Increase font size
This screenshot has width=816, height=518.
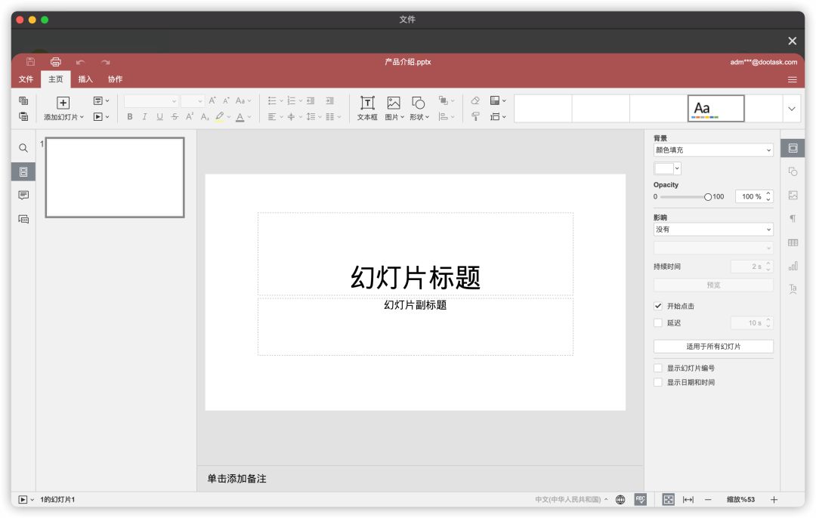click(212, 101)
